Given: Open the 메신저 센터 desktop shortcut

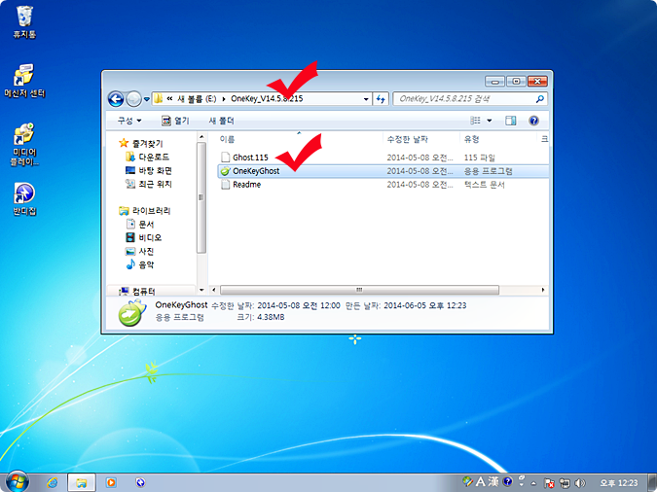Looking at the screenshot, I should pyautogui.click(x=24, y=82).
